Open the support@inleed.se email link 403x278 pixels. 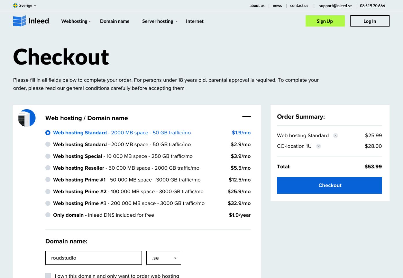[335, 5]
